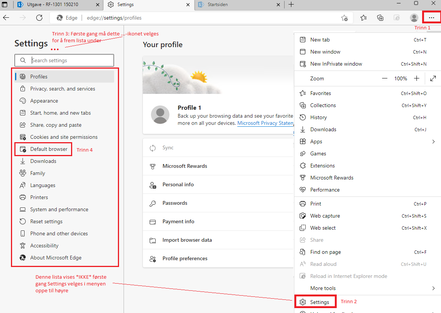Open Extensions from the menu

[368, 166]
